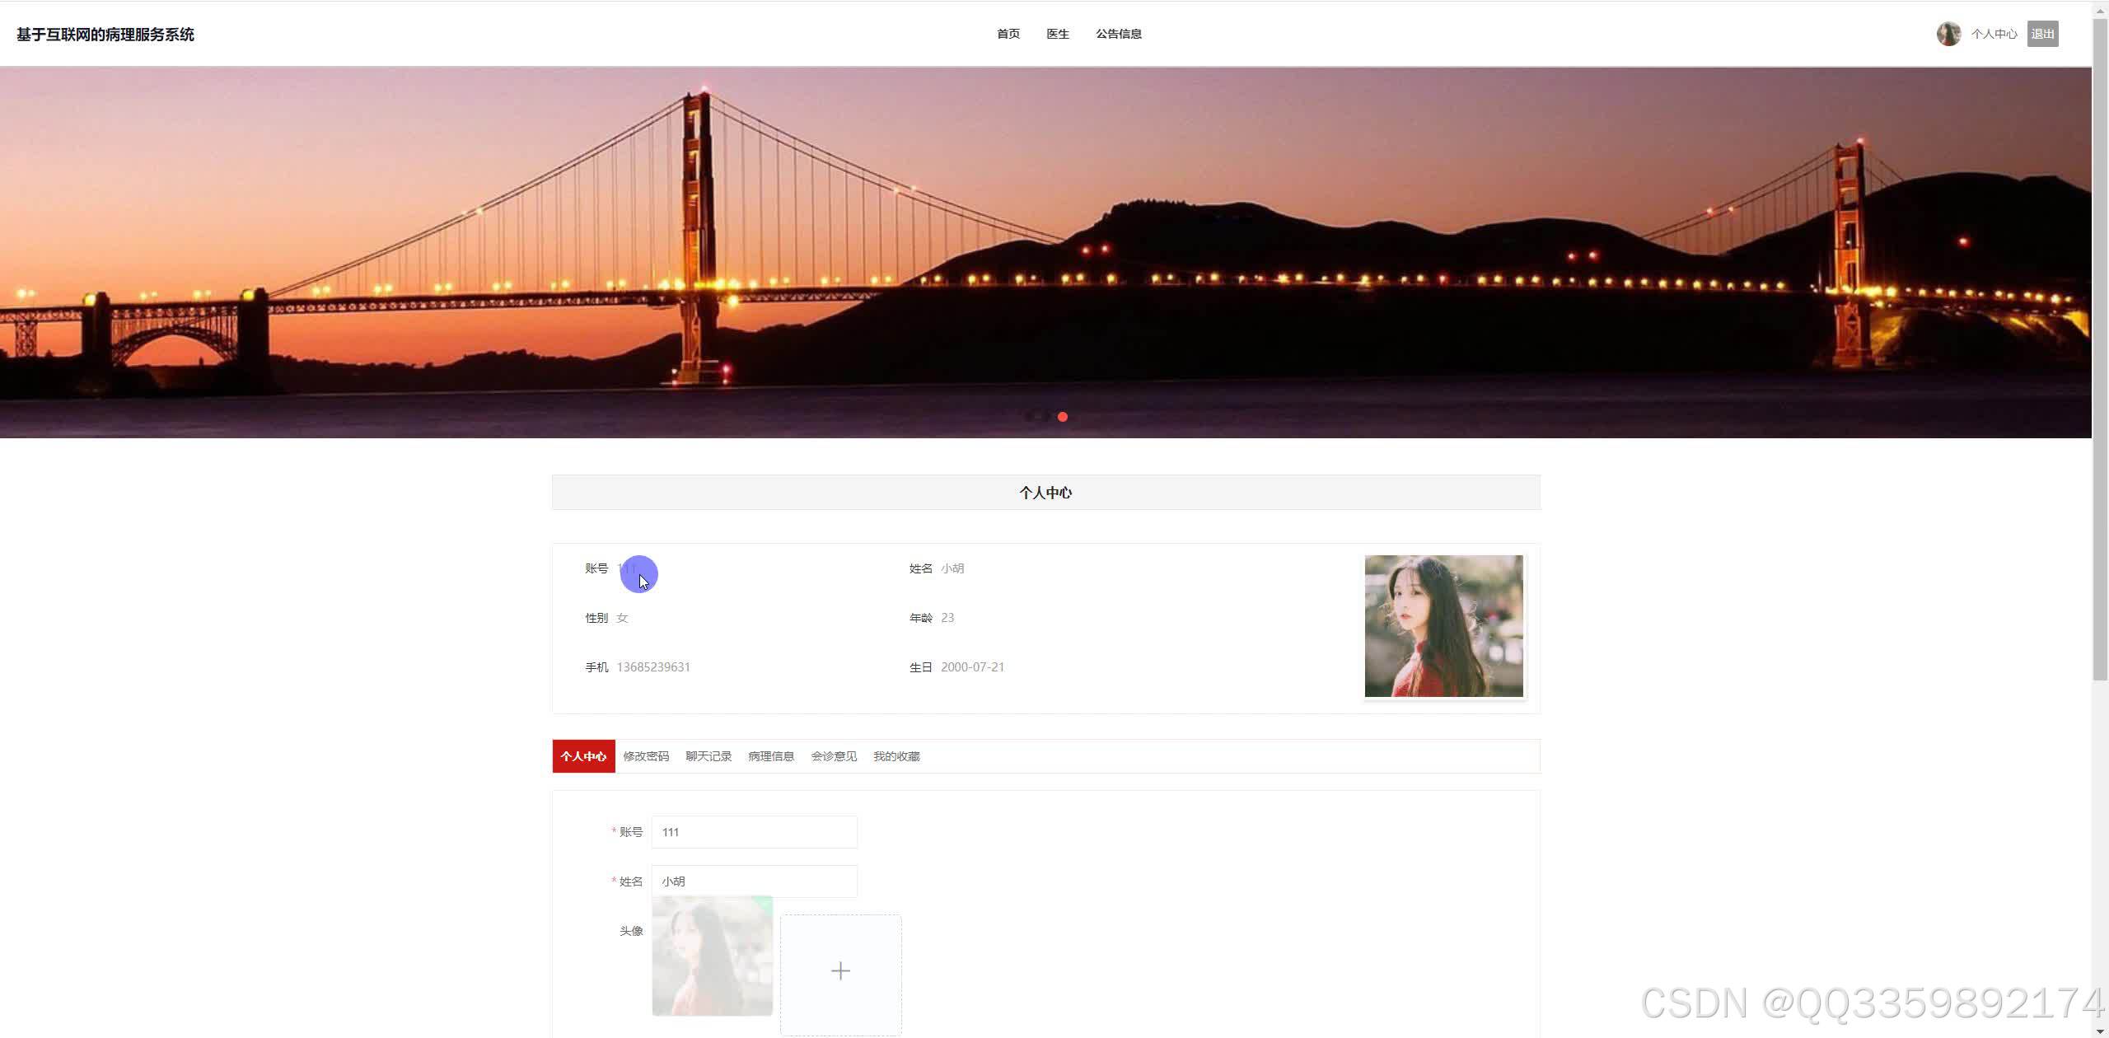
Task: Click the 姓名 input field
Action: 754,881
